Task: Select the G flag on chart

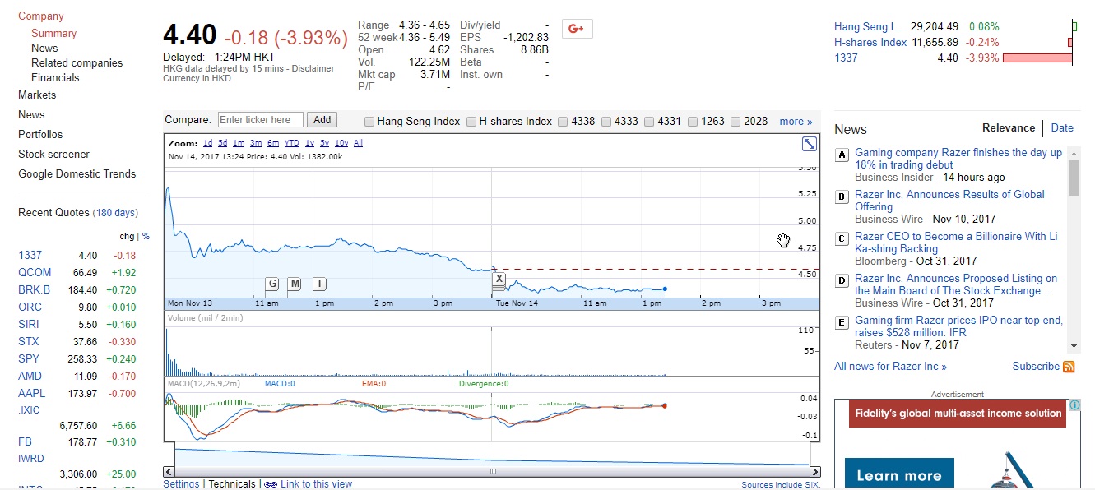Action: pyautogui.click(x=271, y=284)
